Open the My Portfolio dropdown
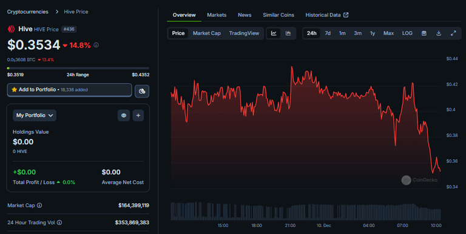466x234 pixels. tap(35, 116)
